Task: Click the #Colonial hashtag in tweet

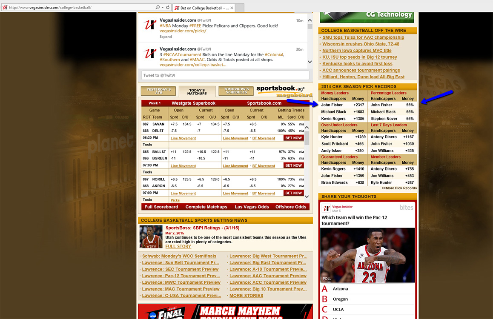Action: pos(274,54)
